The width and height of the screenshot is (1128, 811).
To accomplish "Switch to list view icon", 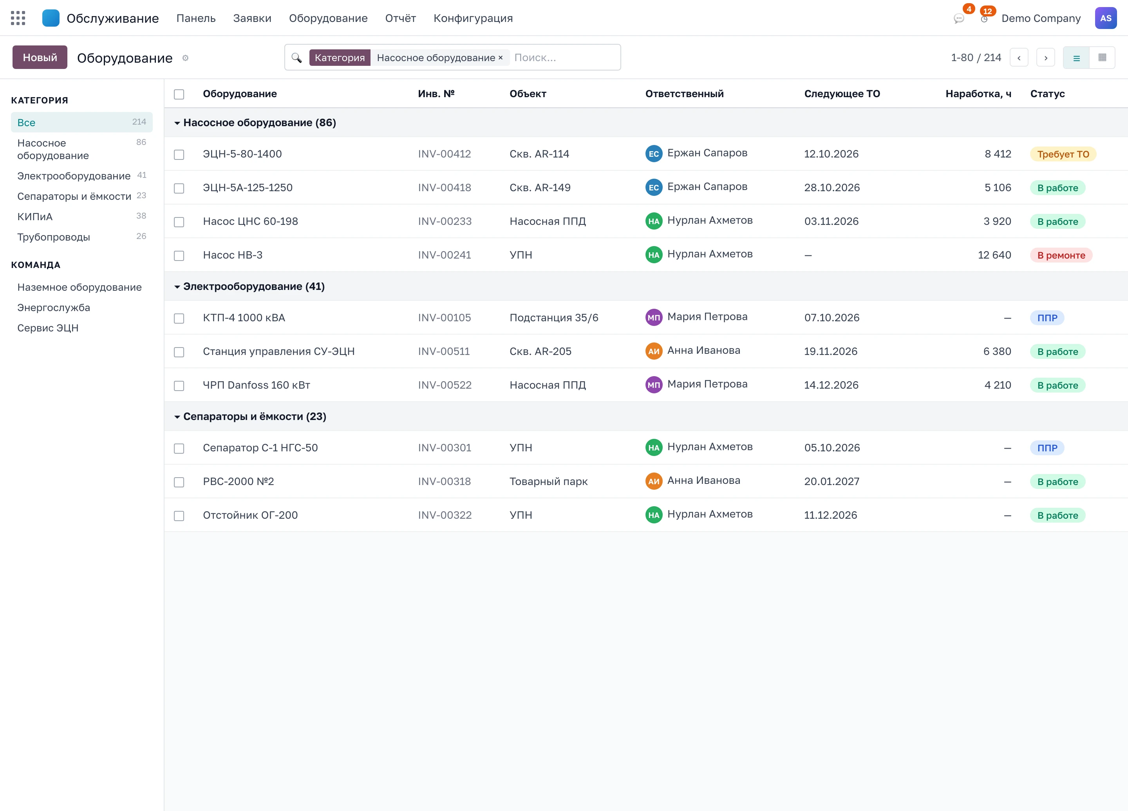I will (x=1076, y=58).
